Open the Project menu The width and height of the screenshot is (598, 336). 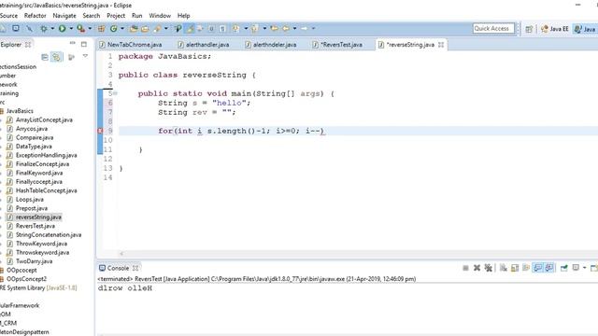click(x=116, y=16)
